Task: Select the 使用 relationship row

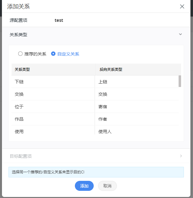Action: pyautogui.click(x=95, y=130)
